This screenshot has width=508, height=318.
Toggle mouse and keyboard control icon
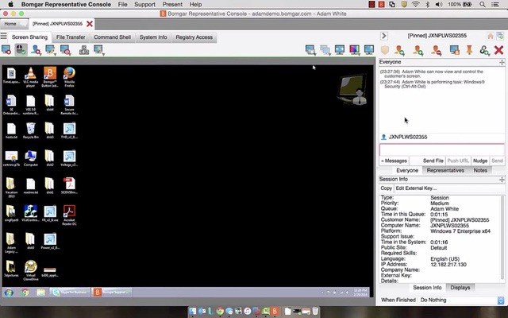pos(21,49)
